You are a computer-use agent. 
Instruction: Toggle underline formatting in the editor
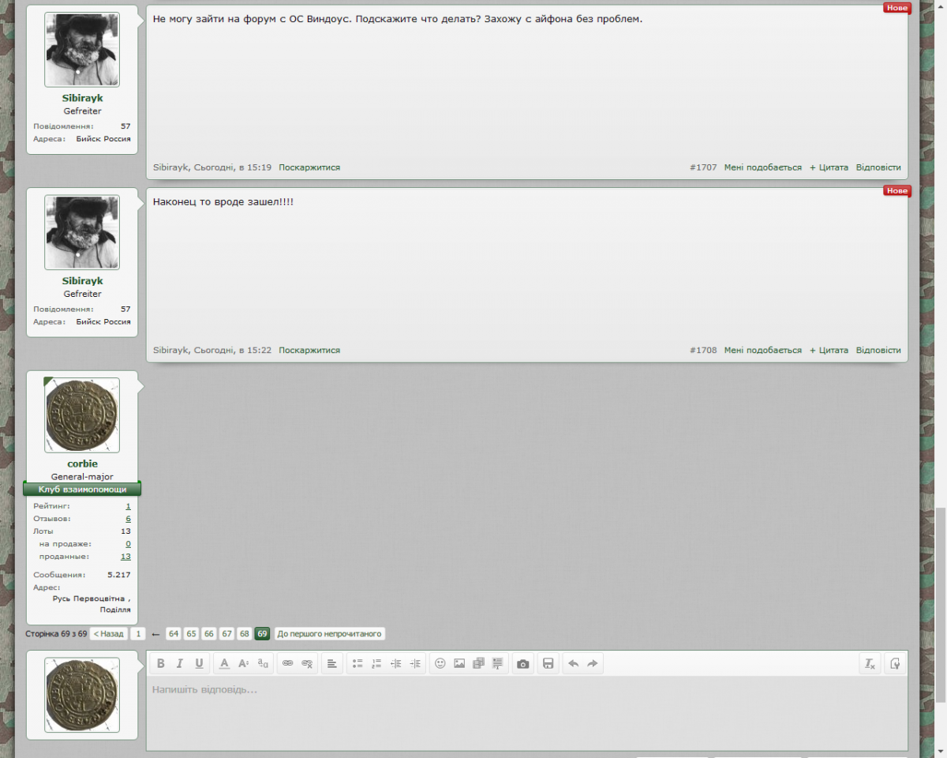[199, 663]
